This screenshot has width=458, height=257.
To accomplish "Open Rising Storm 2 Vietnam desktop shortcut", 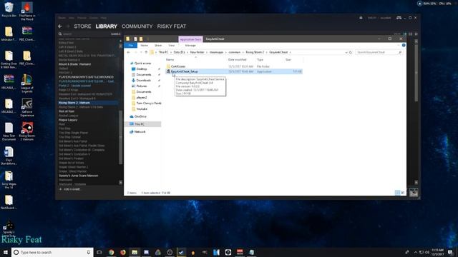I will point(27,131).
